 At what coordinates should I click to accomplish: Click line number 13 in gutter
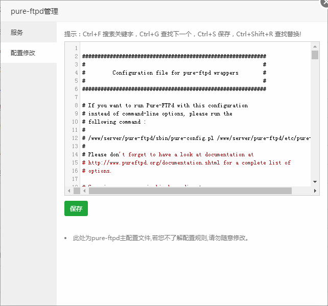coord(75,146)
